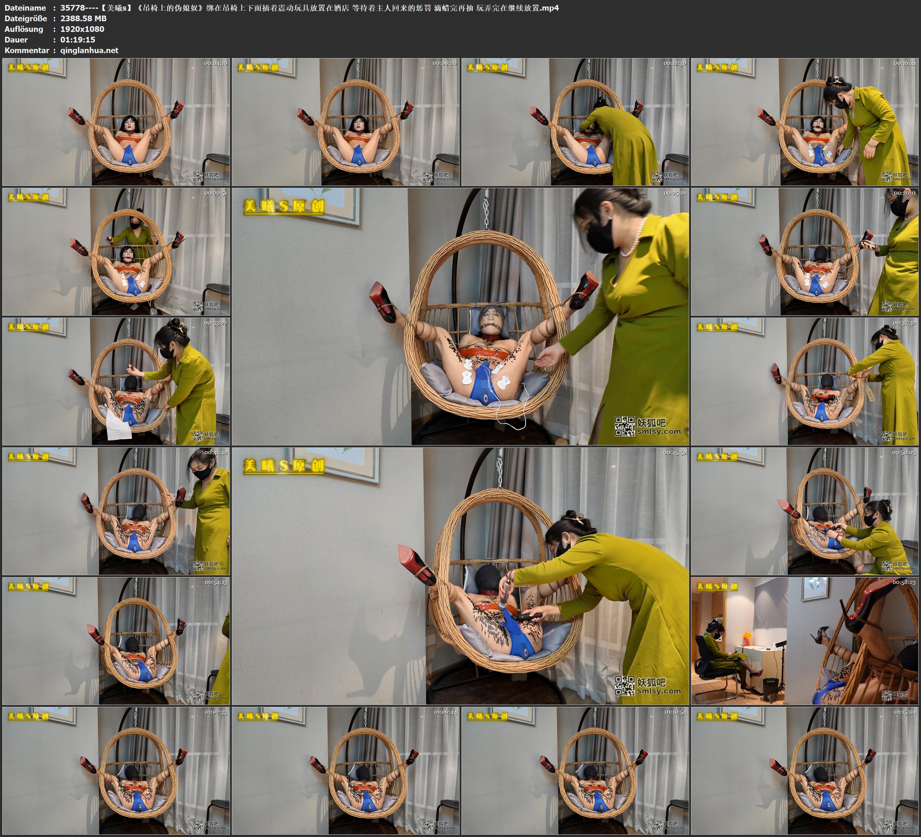Open the large thumbnail timestamped 00:25:01
Viewport: 921px width, 837px height.
pyautogui.click(x=460, y=316)
